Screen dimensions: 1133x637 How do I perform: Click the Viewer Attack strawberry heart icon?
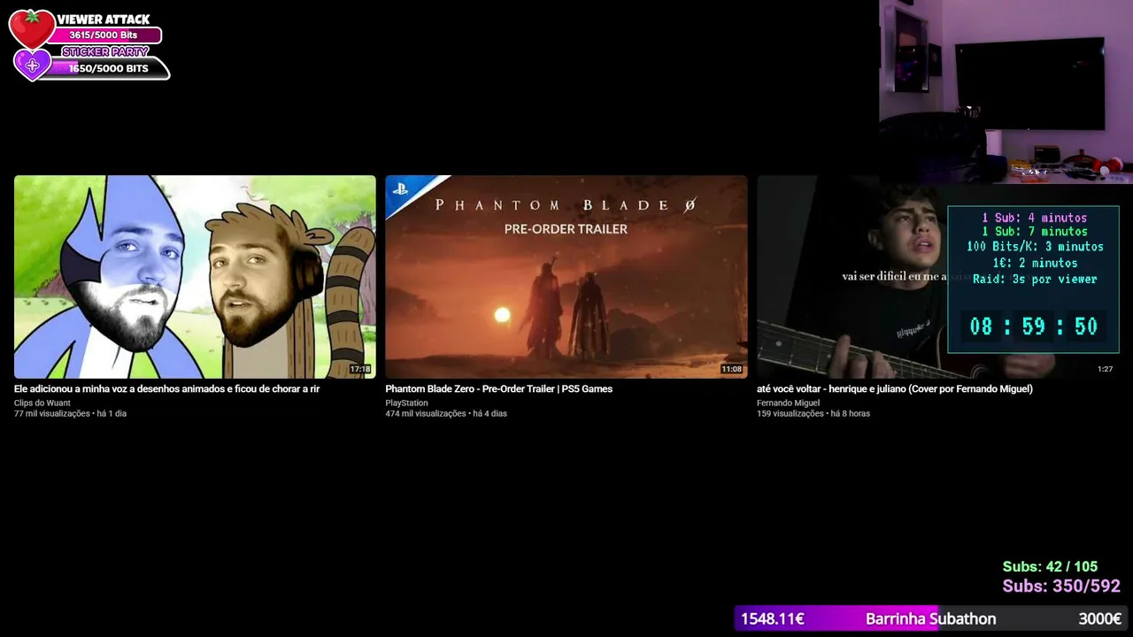(32, 28)
